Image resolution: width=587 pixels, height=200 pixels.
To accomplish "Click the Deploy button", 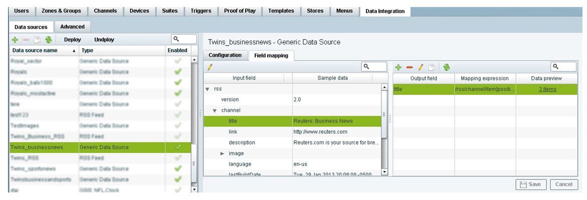I will click(73, 39).
